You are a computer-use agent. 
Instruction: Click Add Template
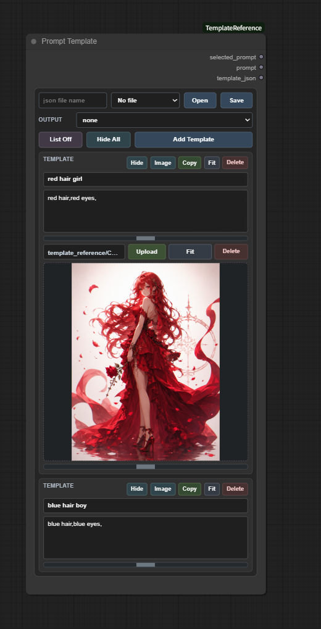193,140
